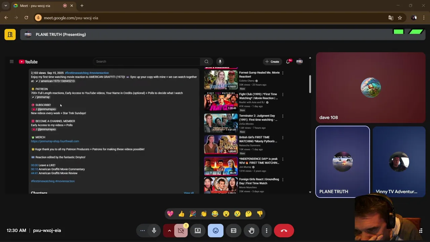Screen dimensions: 430x242
Task: Open options for Fight Club reaction video
Action: click(x=283, y=94)
